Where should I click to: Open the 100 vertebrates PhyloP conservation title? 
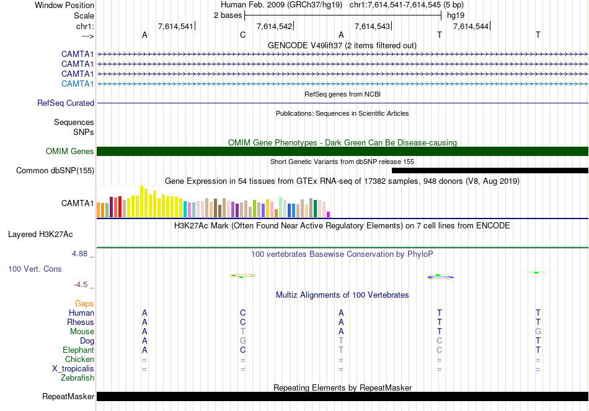pyautogui.click(x=342, y=254)
